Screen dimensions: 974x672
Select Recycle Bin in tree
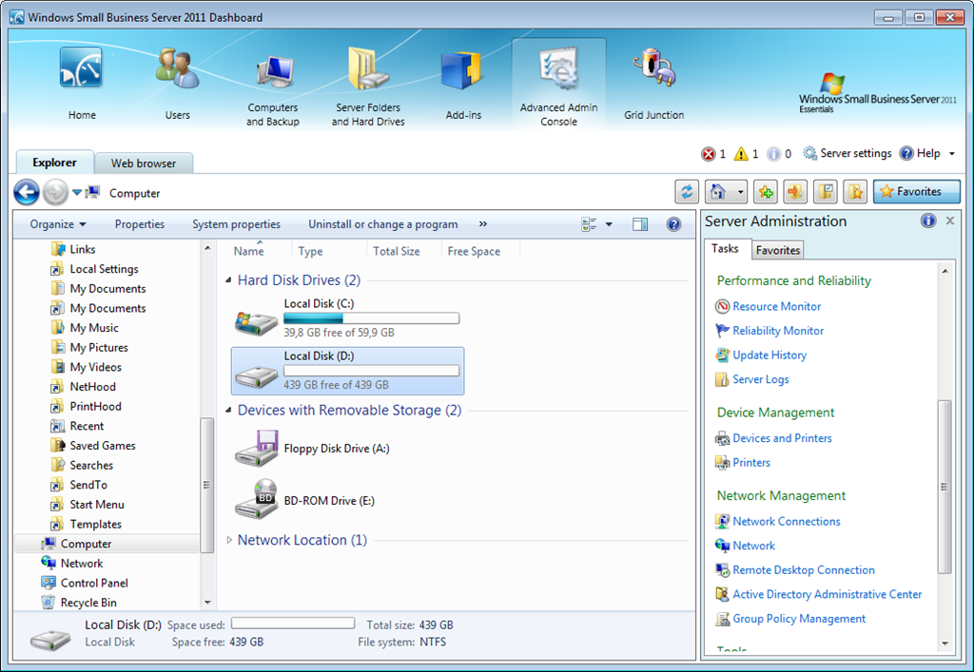click(88, 603)
